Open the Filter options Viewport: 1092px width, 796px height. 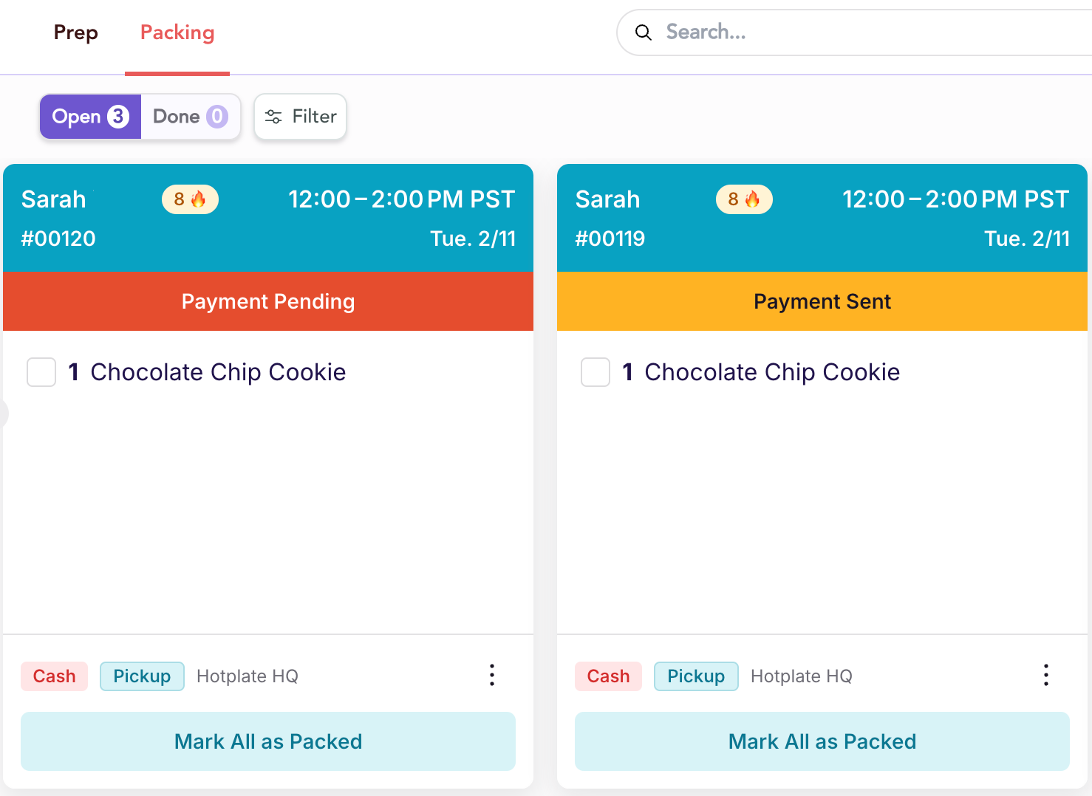(x=301, y=117)
